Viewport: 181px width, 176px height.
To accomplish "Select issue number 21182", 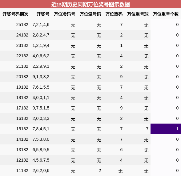I will 22,66.
